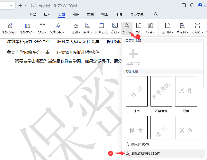
Task: Switch to the 审阅 tab
Action: point(90,14)
